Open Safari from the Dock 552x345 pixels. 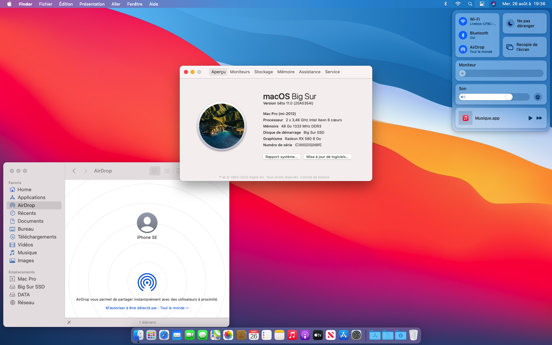164,335
